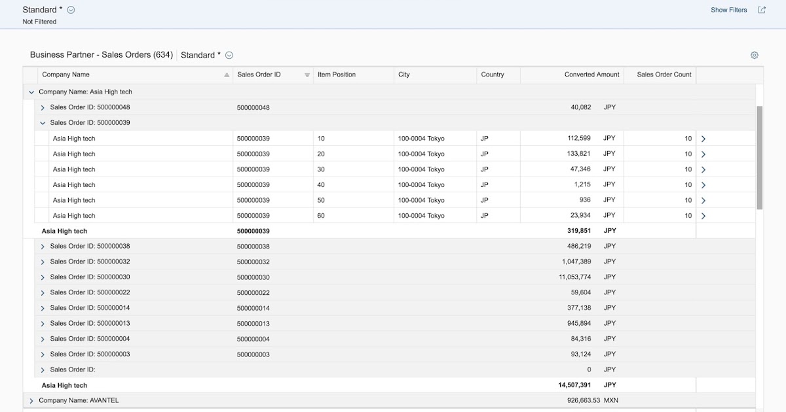
Task: Open details arrow for item position 30 row
Action: 703,169
